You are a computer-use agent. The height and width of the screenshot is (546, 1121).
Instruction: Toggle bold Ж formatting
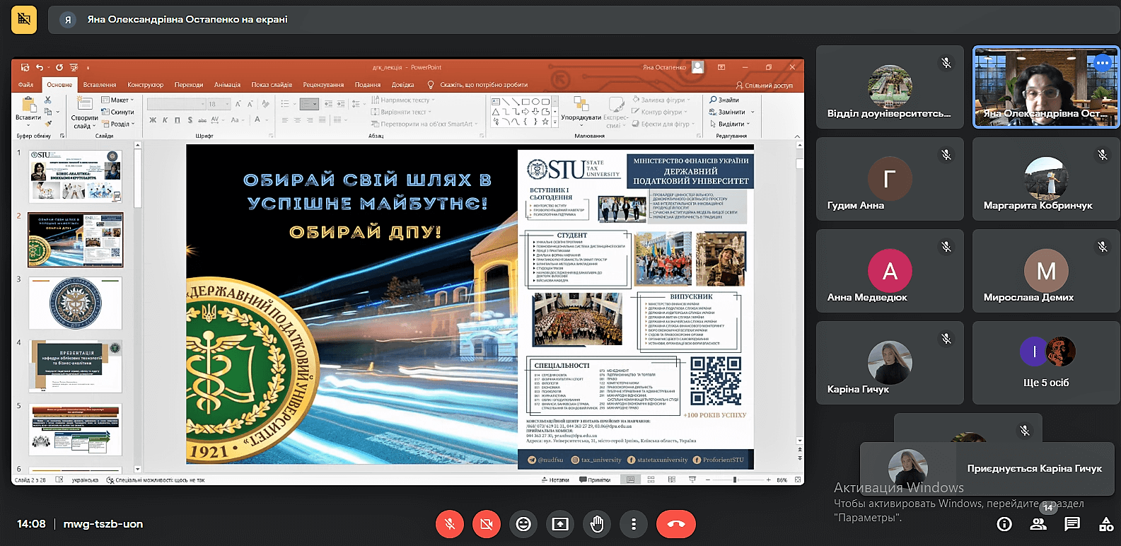point(153,120)
